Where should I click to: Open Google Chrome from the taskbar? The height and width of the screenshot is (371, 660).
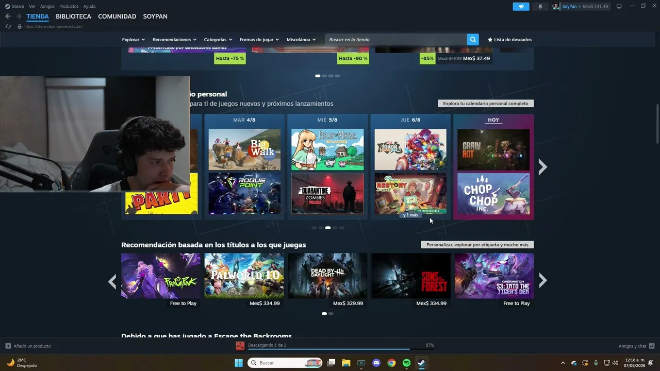(391, 363)
